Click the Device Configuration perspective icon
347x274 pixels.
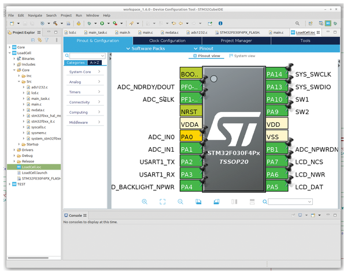328,23
